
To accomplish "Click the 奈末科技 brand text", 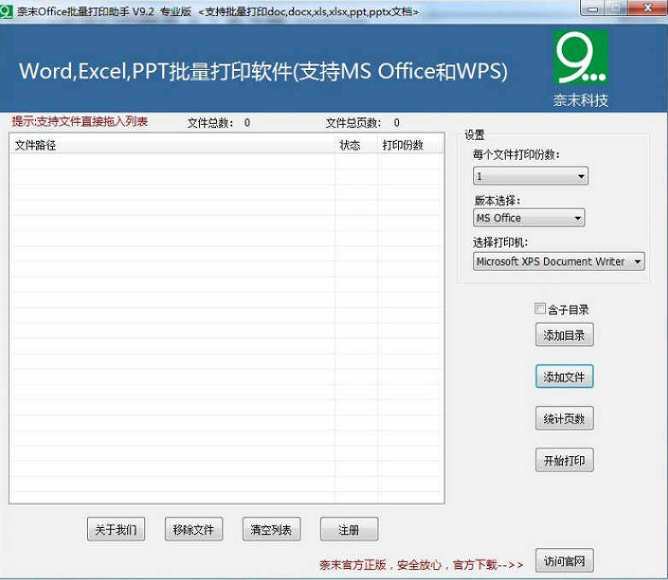I will click(x=580, y=101).
